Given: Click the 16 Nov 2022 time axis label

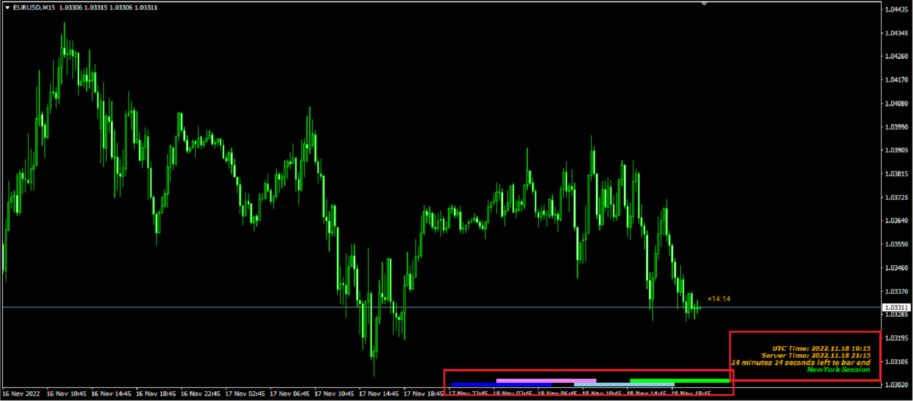Looking at the screenshot, I should coord(22,394).
